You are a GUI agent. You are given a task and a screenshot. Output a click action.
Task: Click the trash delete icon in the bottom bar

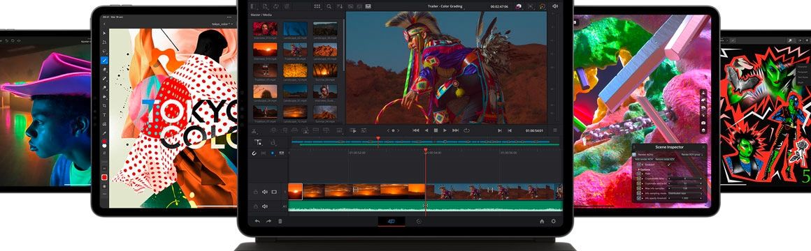pyautogui.click(x=280, y=221)
